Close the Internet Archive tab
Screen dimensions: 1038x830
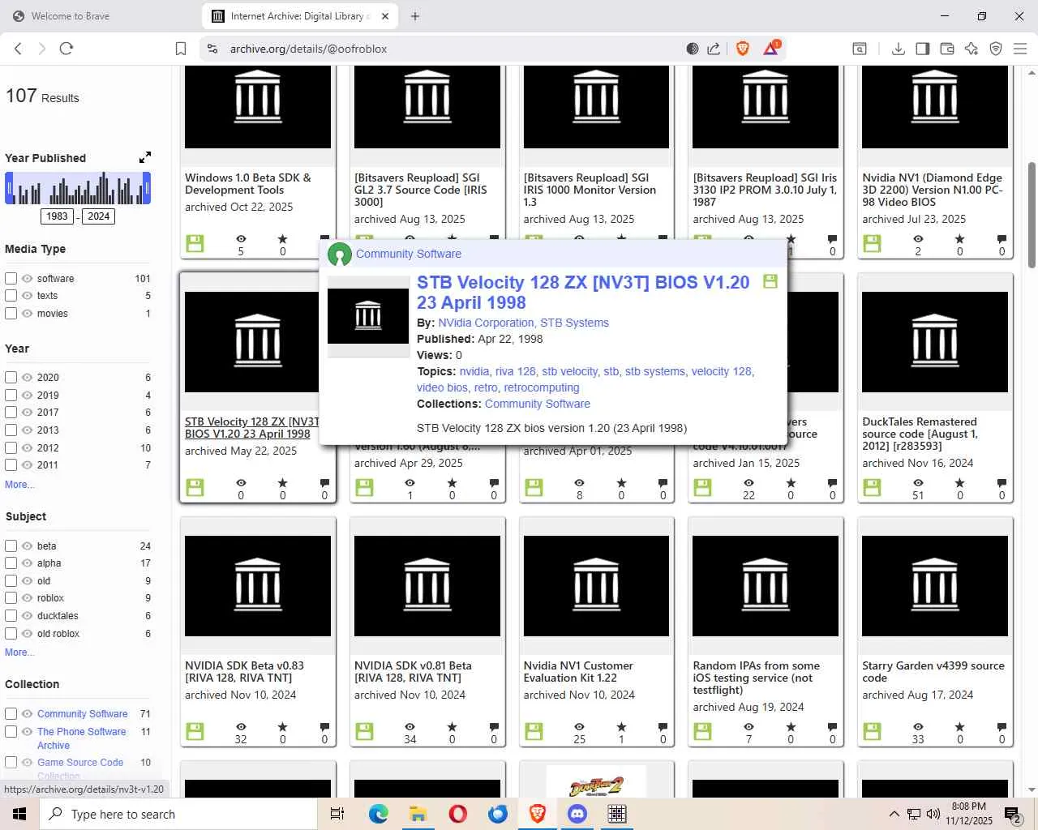click(x=385, y=16)
